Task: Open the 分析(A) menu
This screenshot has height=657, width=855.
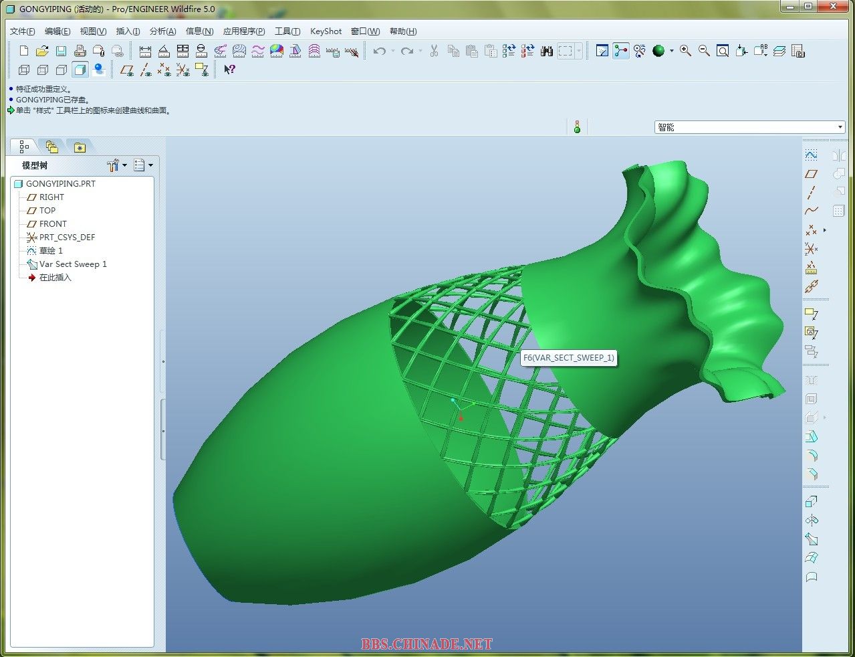Action: pos(162,31)
